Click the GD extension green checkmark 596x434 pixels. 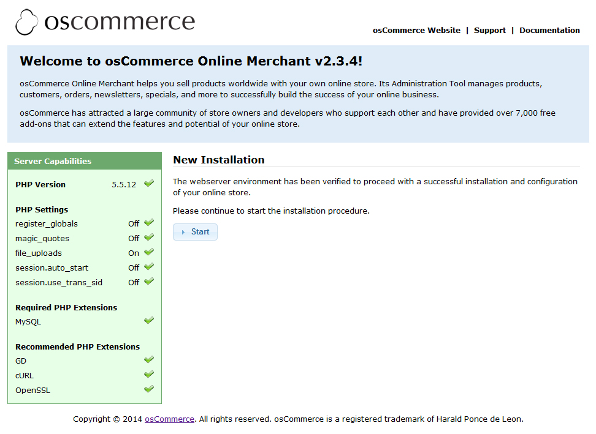click(149, 360)
